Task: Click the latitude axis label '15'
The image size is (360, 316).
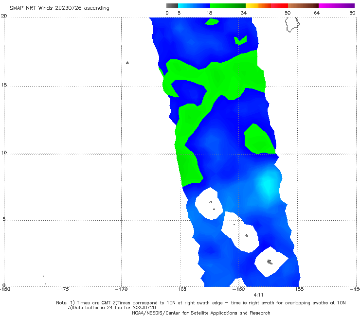Action: click(x=4, y=85)
